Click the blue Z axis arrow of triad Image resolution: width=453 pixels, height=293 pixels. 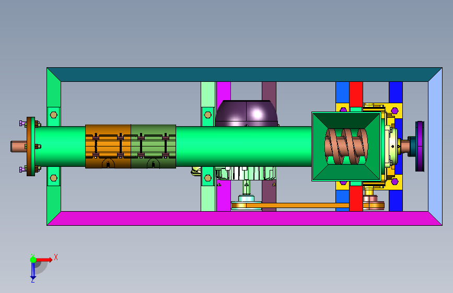tap(33, 271)
